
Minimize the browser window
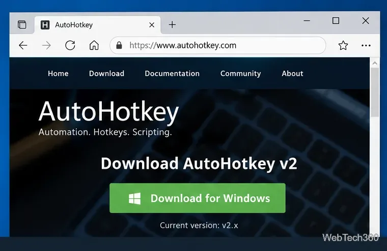click(307, 21)
